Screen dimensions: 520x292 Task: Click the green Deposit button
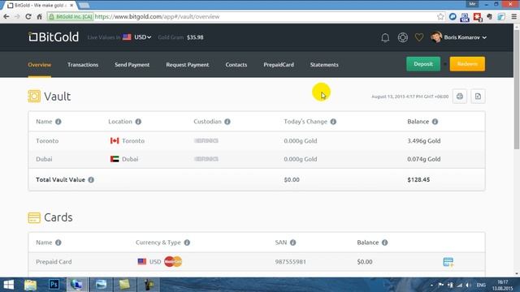[x=423, y=64]
